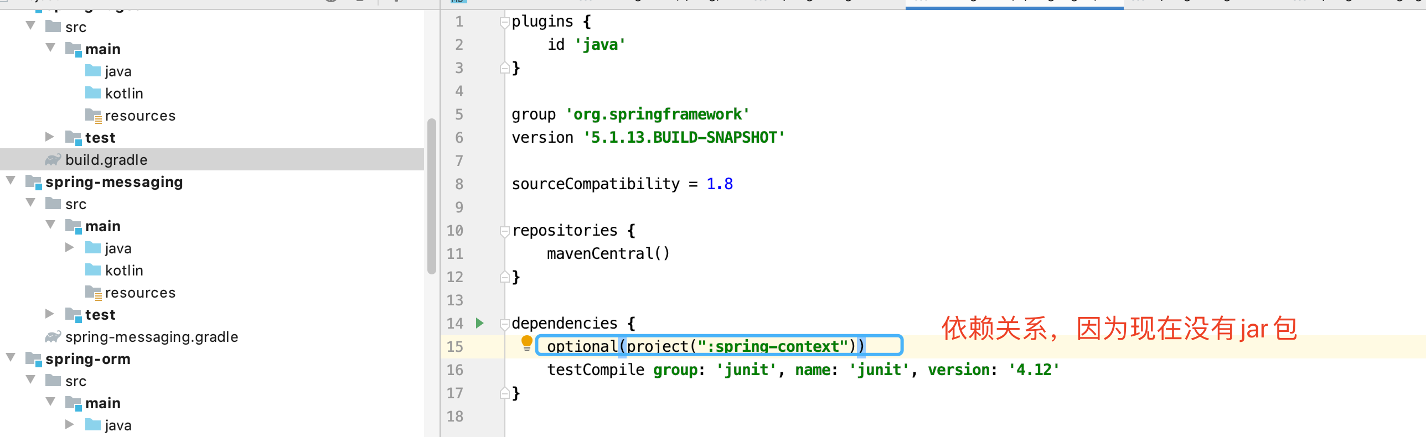1426x437 pixels.
Task: Click the resources folder icon above build.gradle
Action: (x=93, y=115)
